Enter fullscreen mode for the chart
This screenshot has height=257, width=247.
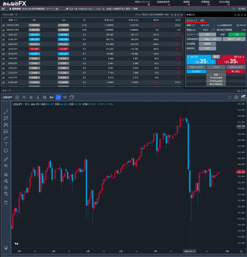(x=230, y=97)
